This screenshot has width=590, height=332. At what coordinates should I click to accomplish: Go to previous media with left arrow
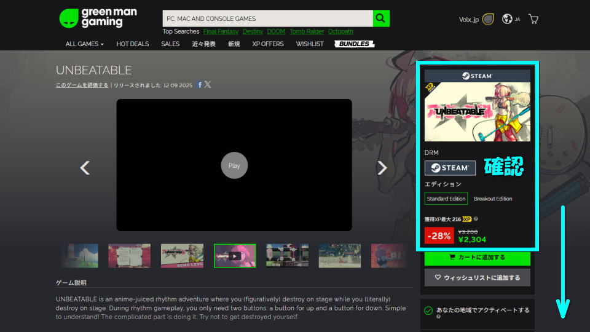[85, 167]
